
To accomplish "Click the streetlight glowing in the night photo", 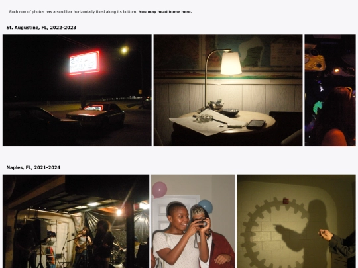I will tap(125, 50).
